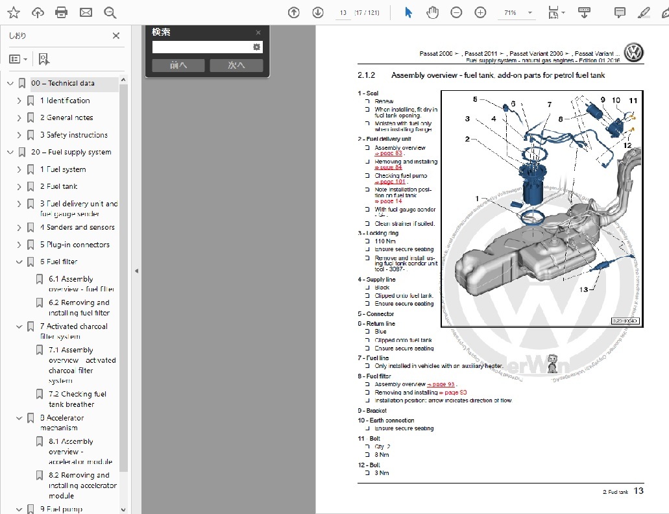Activate the hand pan tool
The width and height of the screenshot is (669, 514).
tap(432, 13)
